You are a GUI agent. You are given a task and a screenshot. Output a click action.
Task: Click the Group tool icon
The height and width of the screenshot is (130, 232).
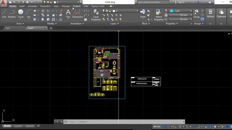pyautogui.click(x=196, y=14)
